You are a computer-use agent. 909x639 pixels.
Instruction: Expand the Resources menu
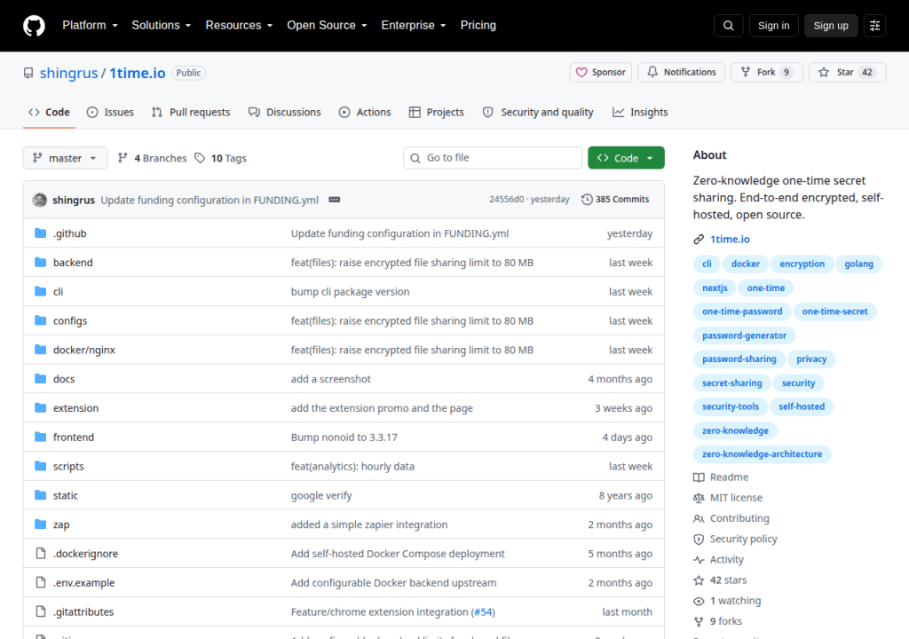[x=239, y=26]
